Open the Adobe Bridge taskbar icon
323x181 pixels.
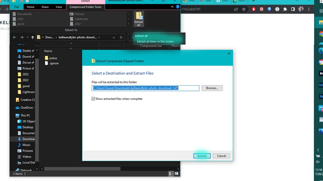pyautogui.click(x=321, y=73)
